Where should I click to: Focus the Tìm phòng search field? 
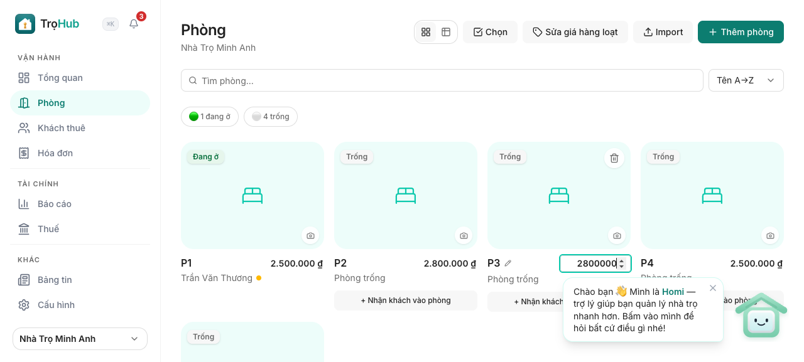point(442,80)
